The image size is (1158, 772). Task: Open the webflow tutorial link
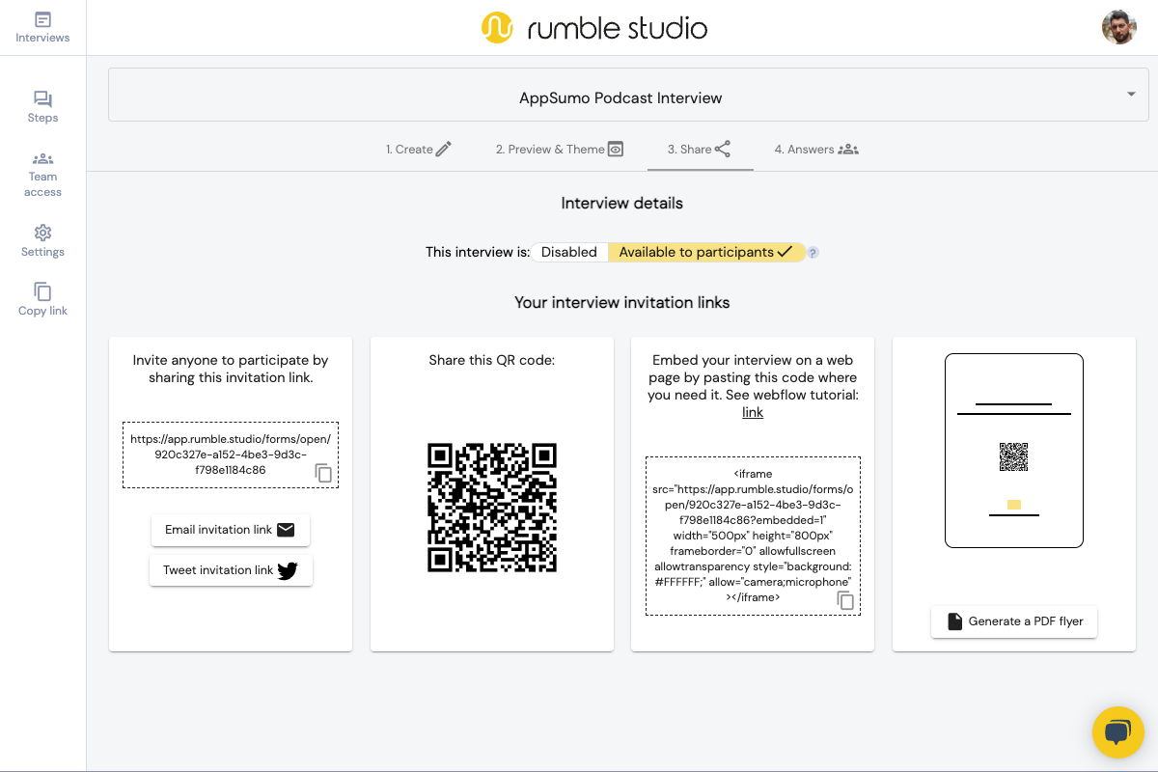tap(753, 412)
